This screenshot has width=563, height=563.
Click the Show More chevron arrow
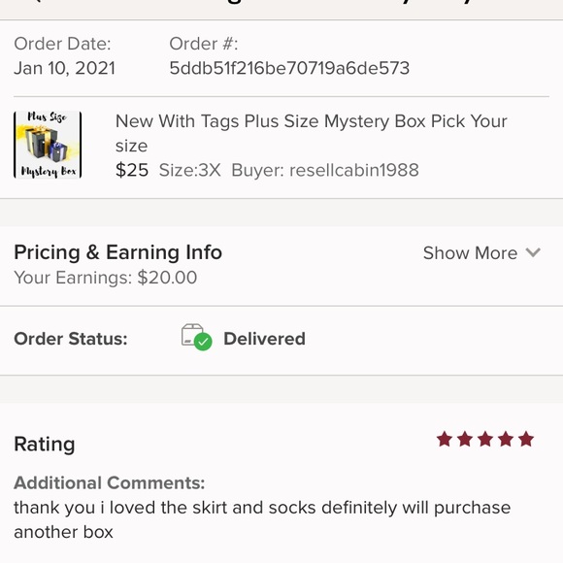click(533, 252)
